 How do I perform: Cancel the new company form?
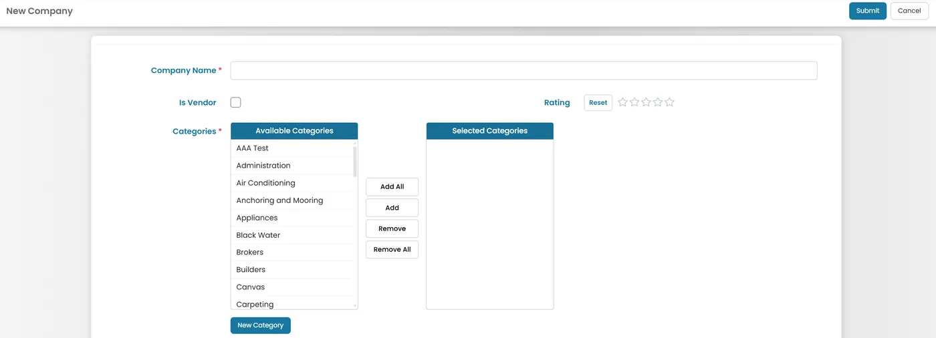[909, 11]
